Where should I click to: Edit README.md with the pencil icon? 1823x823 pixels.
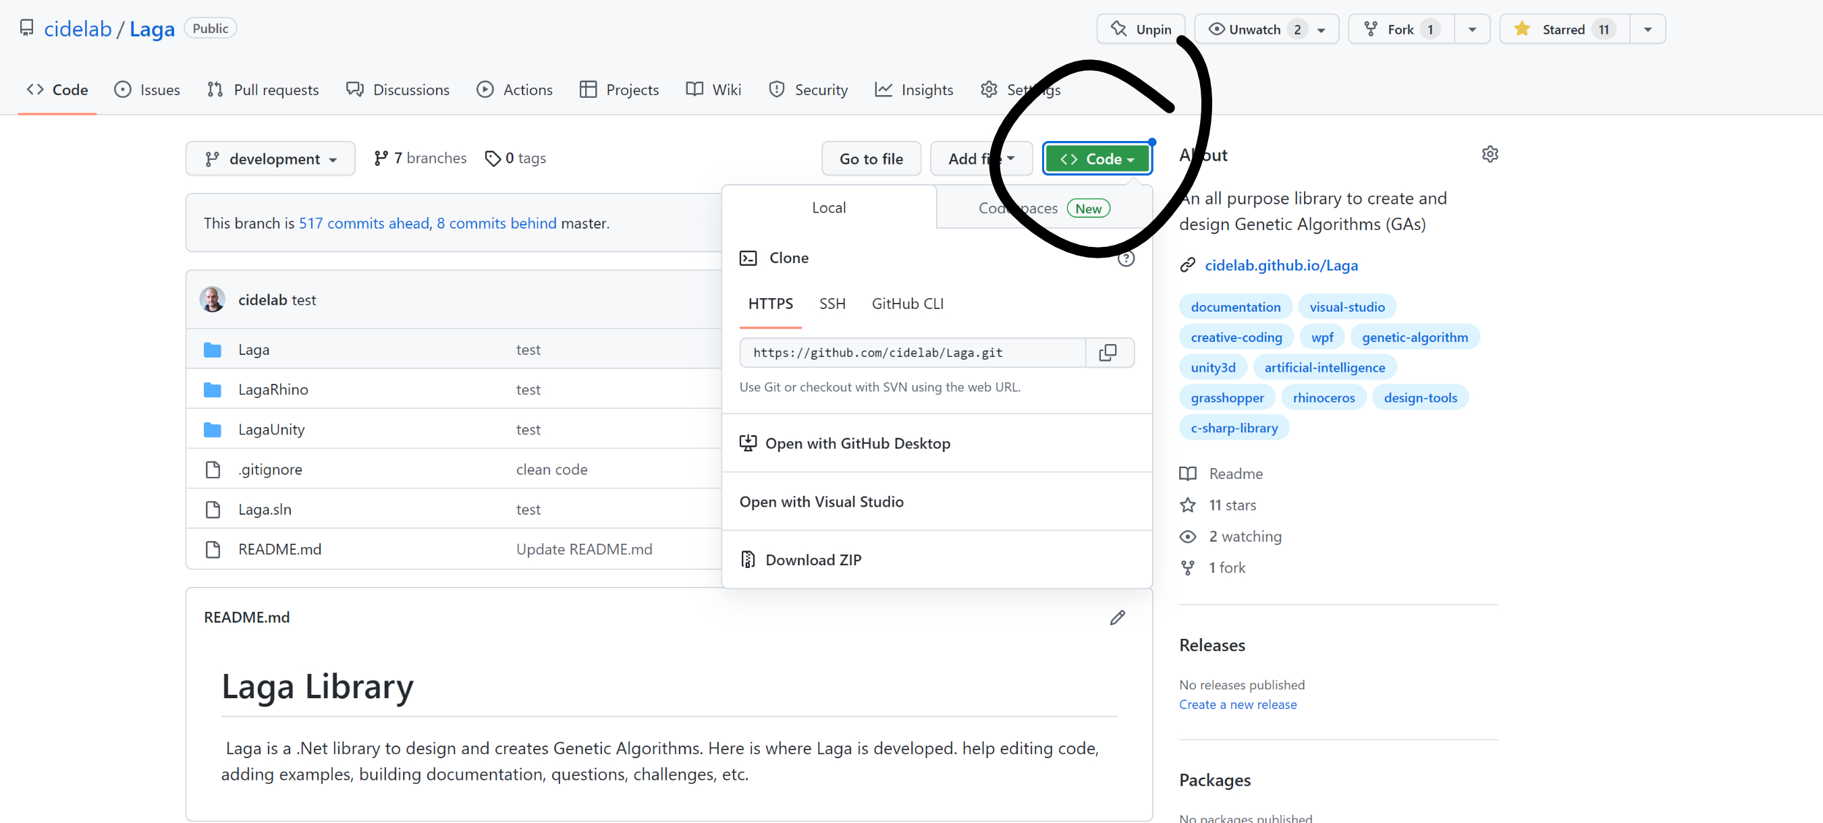(x=1117, y=617)
